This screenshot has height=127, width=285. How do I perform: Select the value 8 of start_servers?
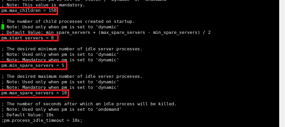click(53, 38)
